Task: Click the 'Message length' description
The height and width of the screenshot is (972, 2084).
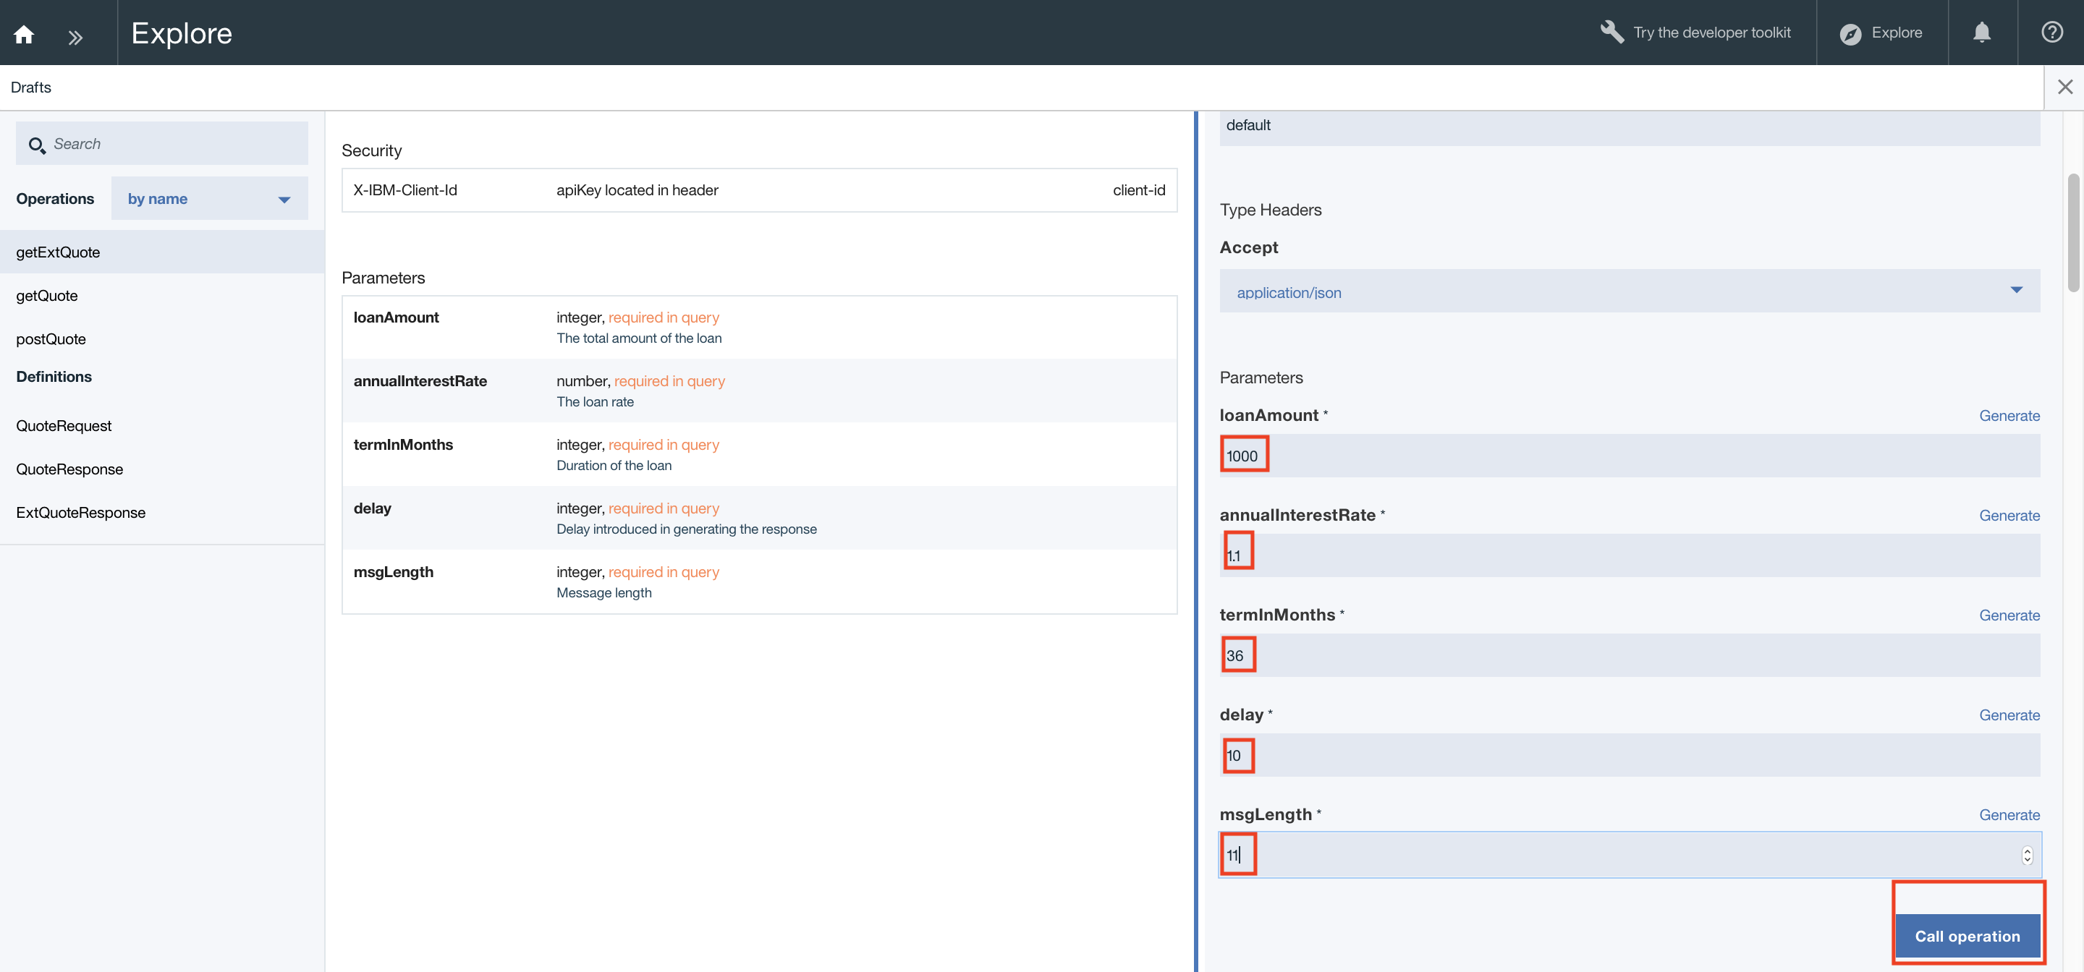Action: click(603, 593)
